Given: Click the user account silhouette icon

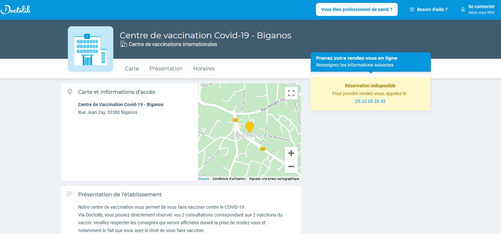Looking at the screenshot, I should tap(463, 10).
